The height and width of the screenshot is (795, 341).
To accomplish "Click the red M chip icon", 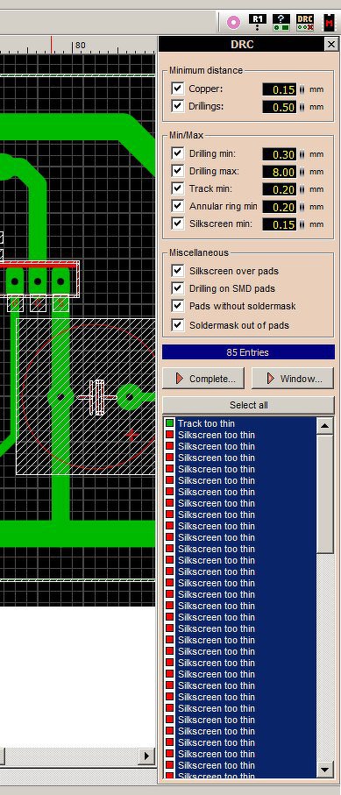I will pos(329,23).
